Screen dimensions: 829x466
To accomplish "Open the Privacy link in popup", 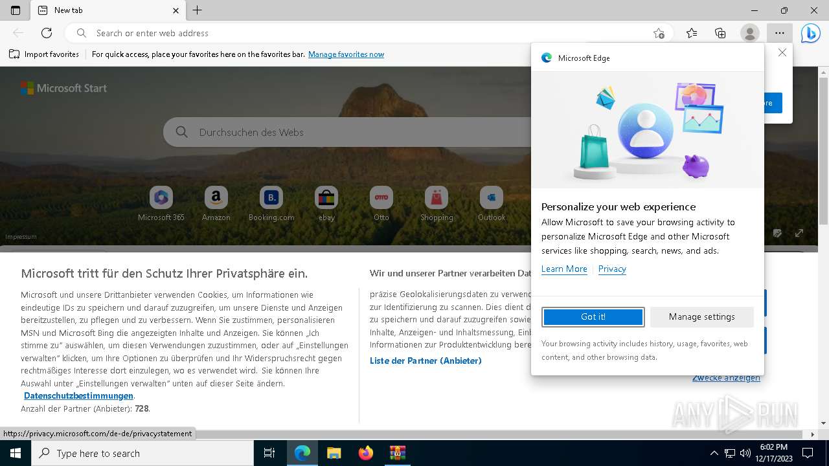I will point(612,269).
